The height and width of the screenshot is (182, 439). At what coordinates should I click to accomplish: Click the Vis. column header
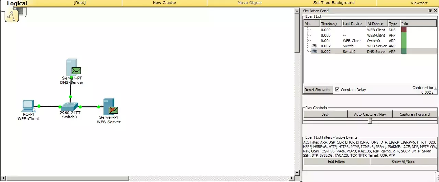point(312,24)
